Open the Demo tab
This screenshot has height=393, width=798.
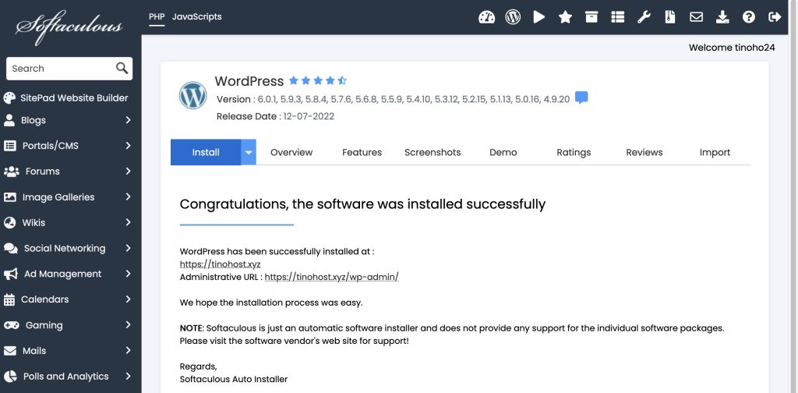503,152
